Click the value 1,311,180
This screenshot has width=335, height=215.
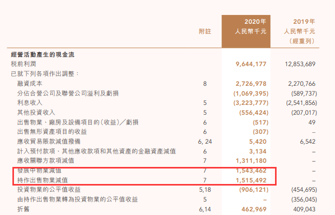[251, 161]
